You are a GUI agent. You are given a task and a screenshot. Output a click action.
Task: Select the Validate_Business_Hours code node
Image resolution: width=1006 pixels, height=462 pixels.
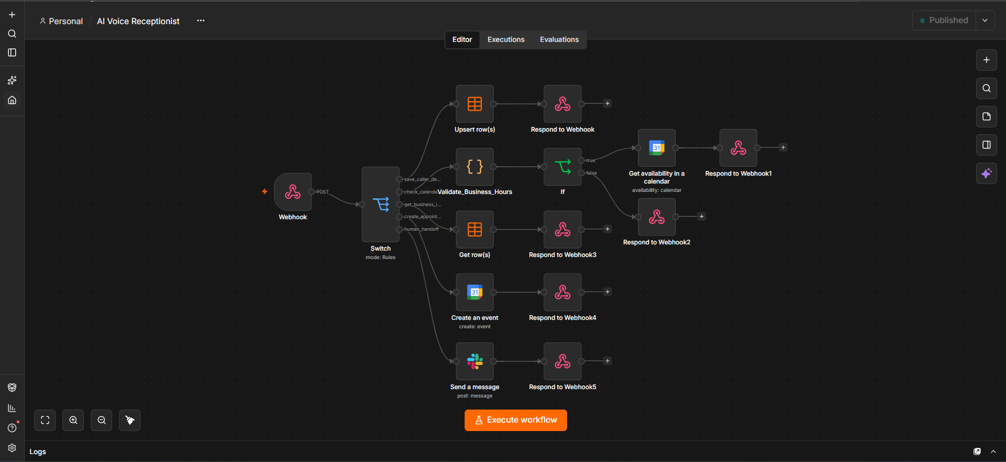click(x=475, y=167)
